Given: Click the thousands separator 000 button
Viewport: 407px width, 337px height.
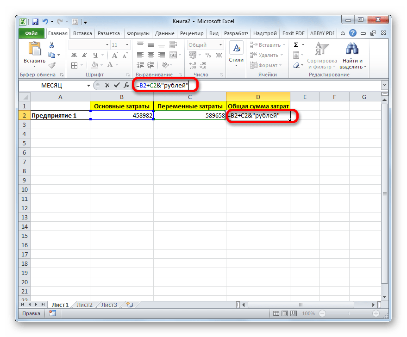Looking at the screenshot, I should point(219,55).
